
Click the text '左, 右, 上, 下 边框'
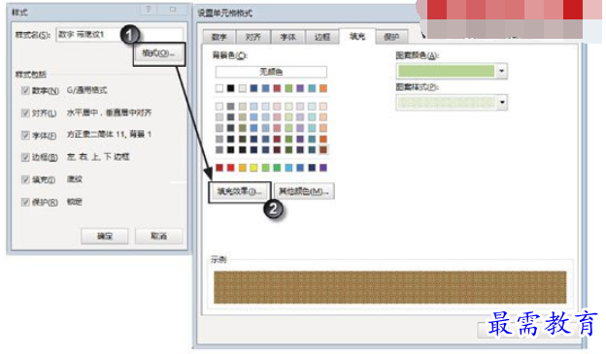point(98,157)
